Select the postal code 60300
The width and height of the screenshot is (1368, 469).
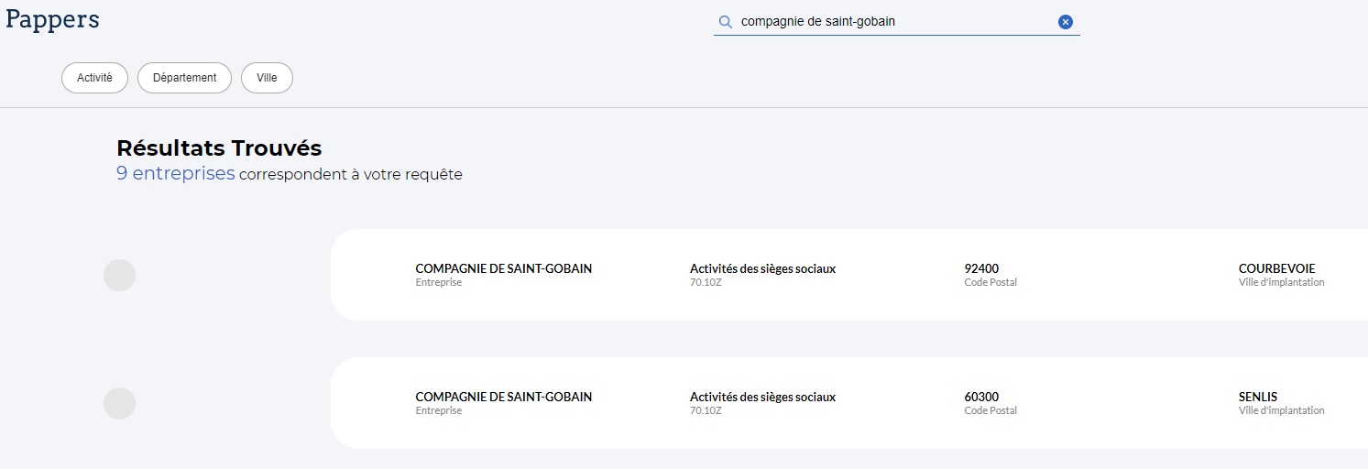981,397
